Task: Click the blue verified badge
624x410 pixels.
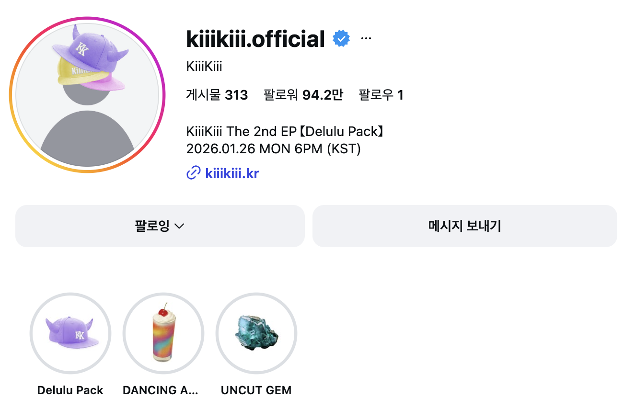Action: pos(341,39)
